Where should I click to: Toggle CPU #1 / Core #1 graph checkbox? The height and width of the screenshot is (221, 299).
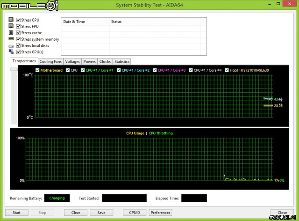click(83, 70)
